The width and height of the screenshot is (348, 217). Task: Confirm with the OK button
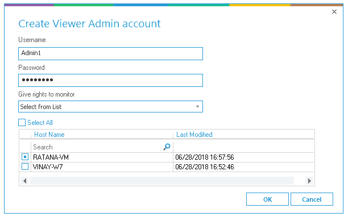coord(267,199)
